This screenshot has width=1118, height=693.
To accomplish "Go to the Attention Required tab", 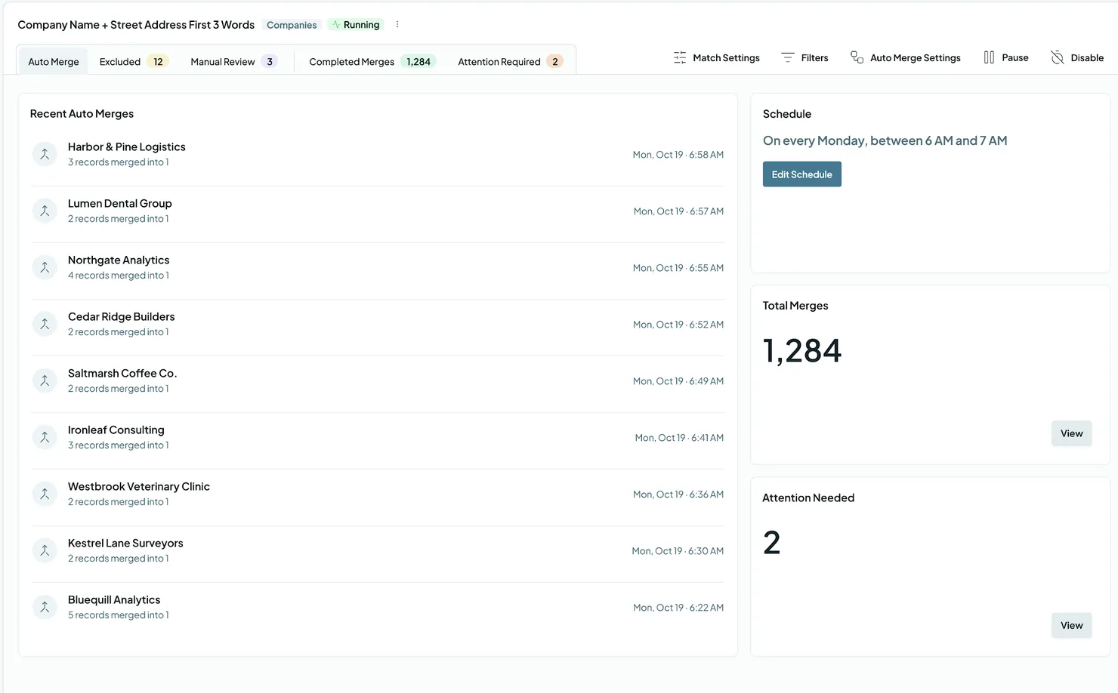I will point(510,62).
